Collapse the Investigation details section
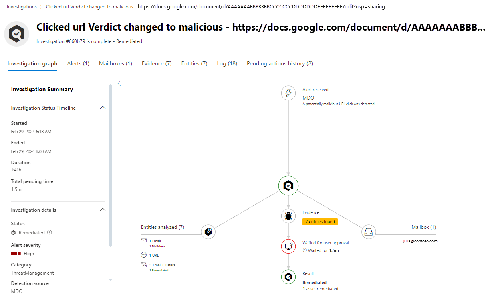Screen dimensions: 496x297 pyautogui.click(x=103, y=210)
